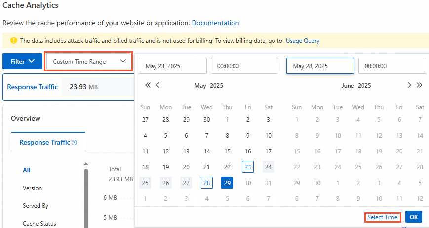Image resolution: width=429 pixels, height=228 pixels.
Task: Select May 15 in the calendar
Action: click(228, 151)
